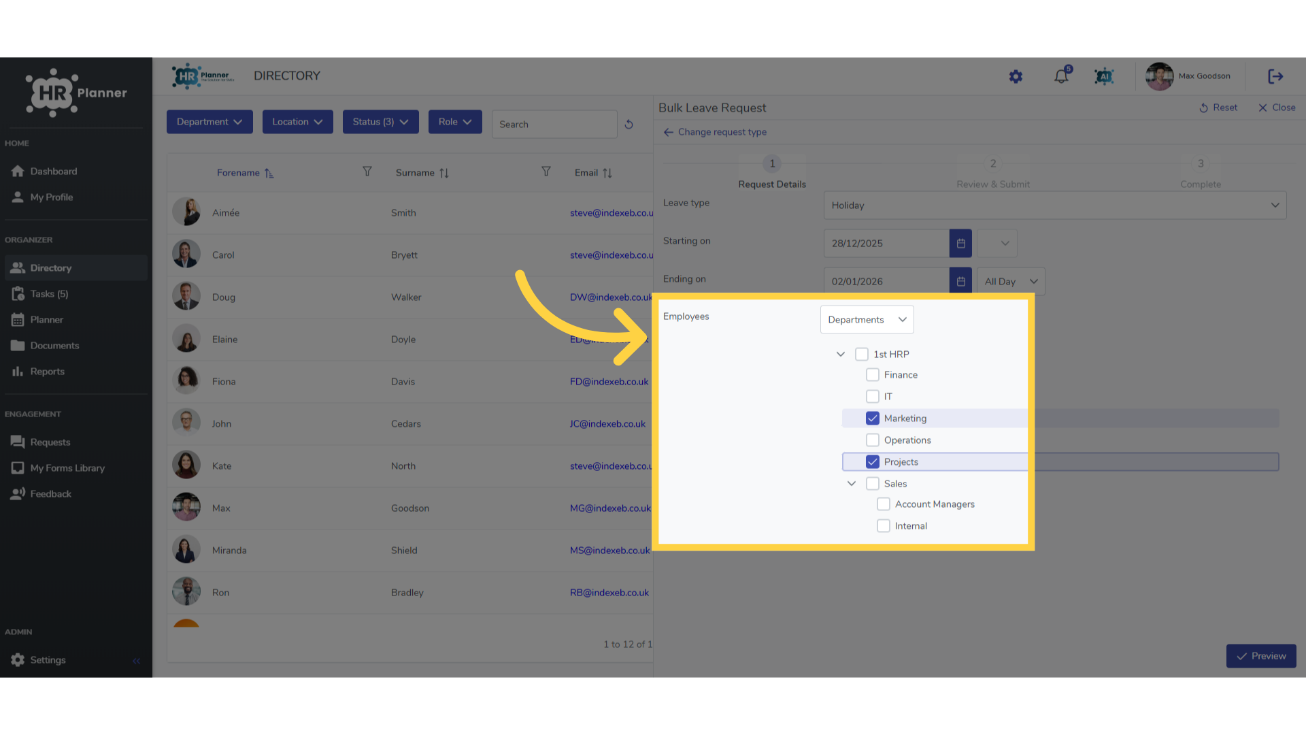Click the Preview button
Viewport: 1306px width, 735px height.
1261,656
